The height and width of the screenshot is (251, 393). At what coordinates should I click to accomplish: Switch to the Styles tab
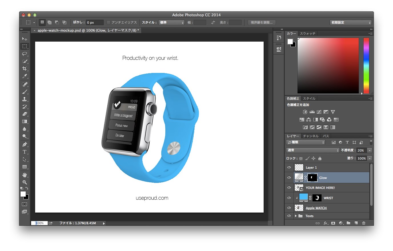coord(309,99)
